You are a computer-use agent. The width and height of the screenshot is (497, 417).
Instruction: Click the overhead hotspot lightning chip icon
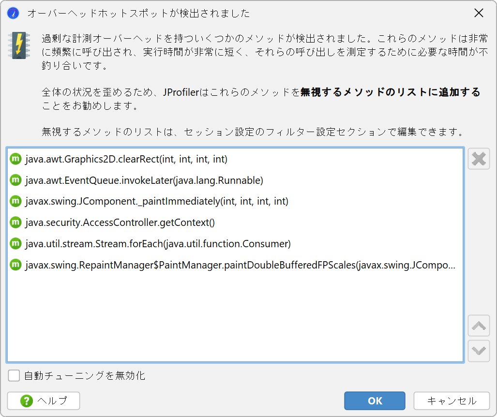pyautogui.click(x=19, y=45)
